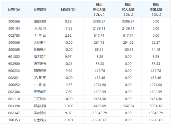Click buy amount 291.02

pos(128,43)
